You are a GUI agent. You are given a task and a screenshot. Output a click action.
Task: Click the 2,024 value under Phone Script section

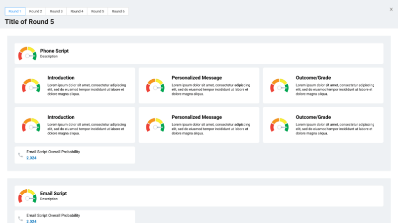pos(31,158)
